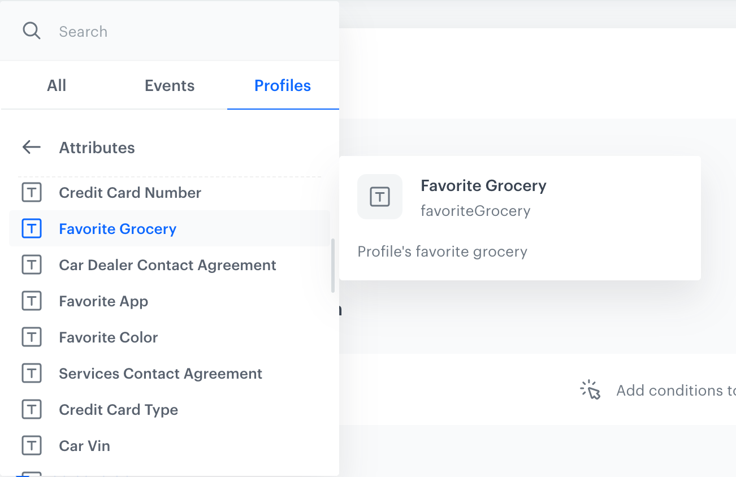
Task: Select the Favorite Grocery attribute
Action: click(117, 228)
